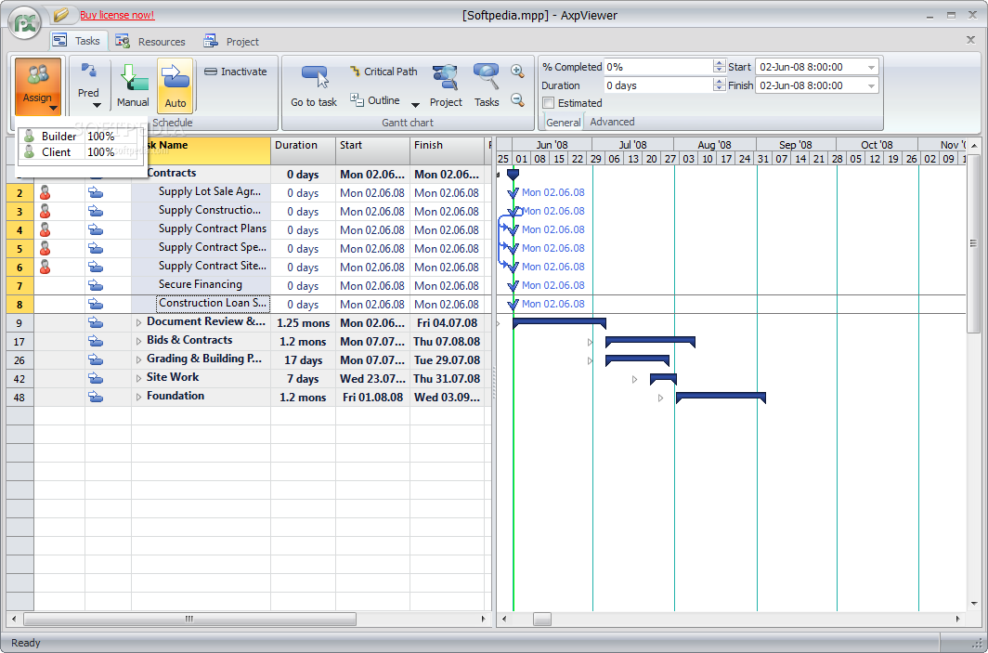Click resource icon in row 6
The image size is (988, 653).
coord(45,267)
